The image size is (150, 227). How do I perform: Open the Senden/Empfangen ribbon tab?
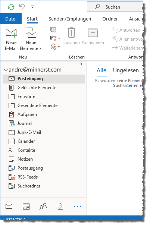tap(70, 19)
